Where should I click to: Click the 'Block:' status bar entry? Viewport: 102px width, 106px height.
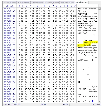pos(98,104)
